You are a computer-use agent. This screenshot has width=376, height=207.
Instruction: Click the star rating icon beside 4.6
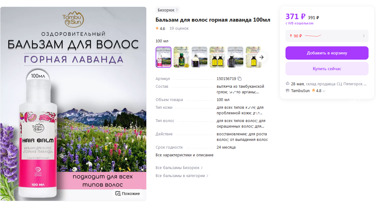click(157, 28)
